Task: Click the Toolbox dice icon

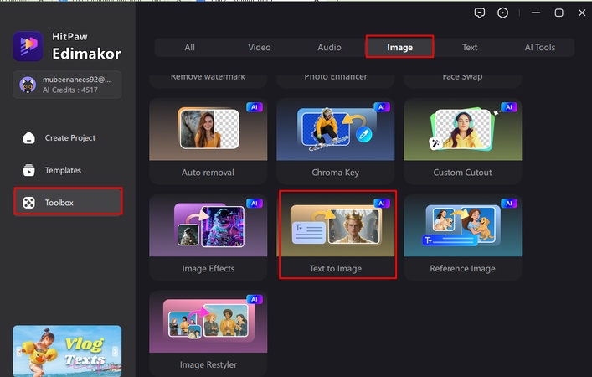Action: pos(29,203)
